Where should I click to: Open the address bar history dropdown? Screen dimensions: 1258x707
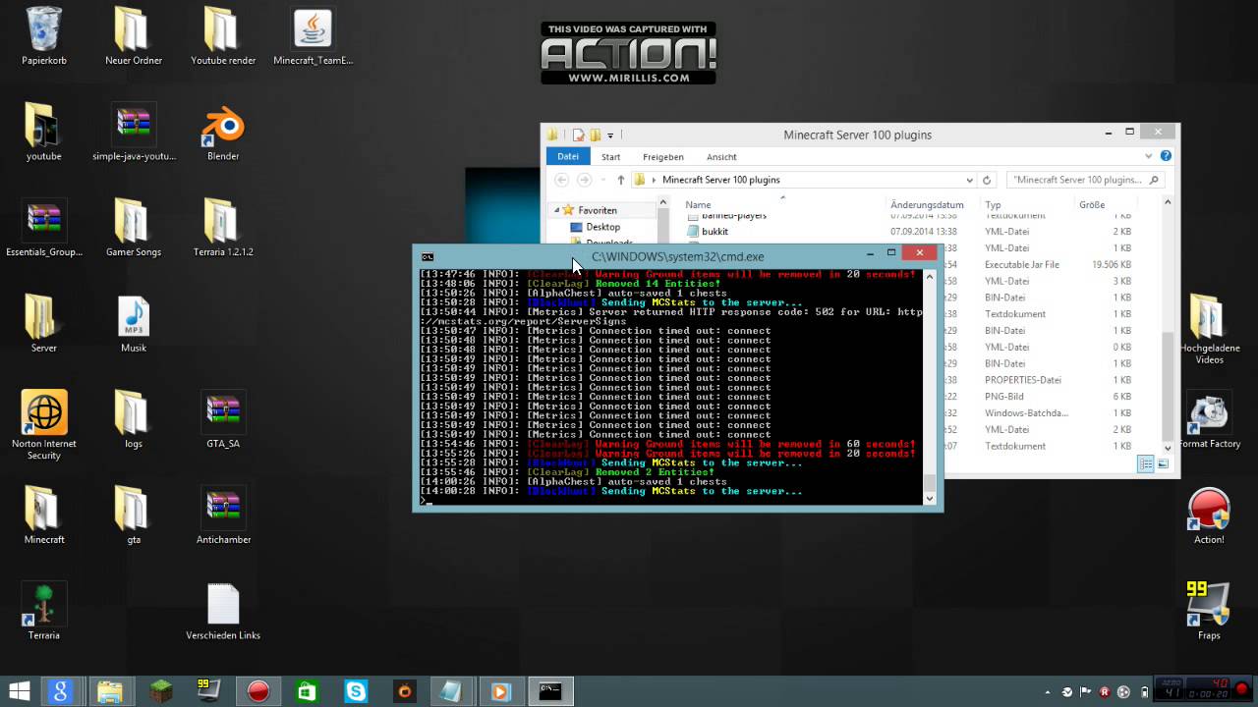(x=970, y=180)
